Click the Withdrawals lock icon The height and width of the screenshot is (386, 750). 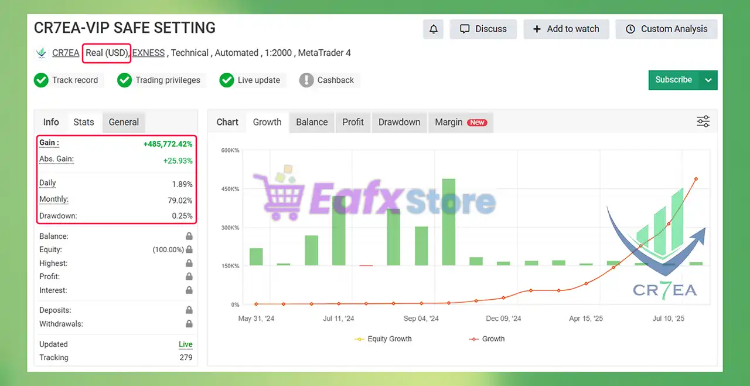coord(189,323)
